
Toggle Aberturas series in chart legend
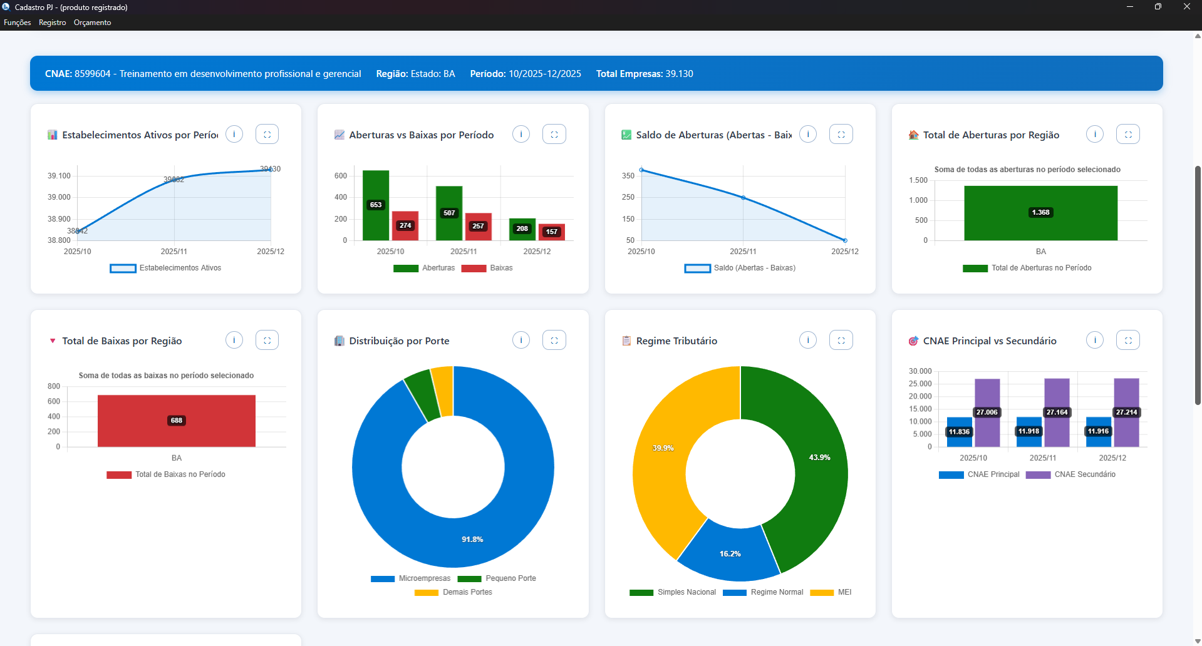click(424, 268)
